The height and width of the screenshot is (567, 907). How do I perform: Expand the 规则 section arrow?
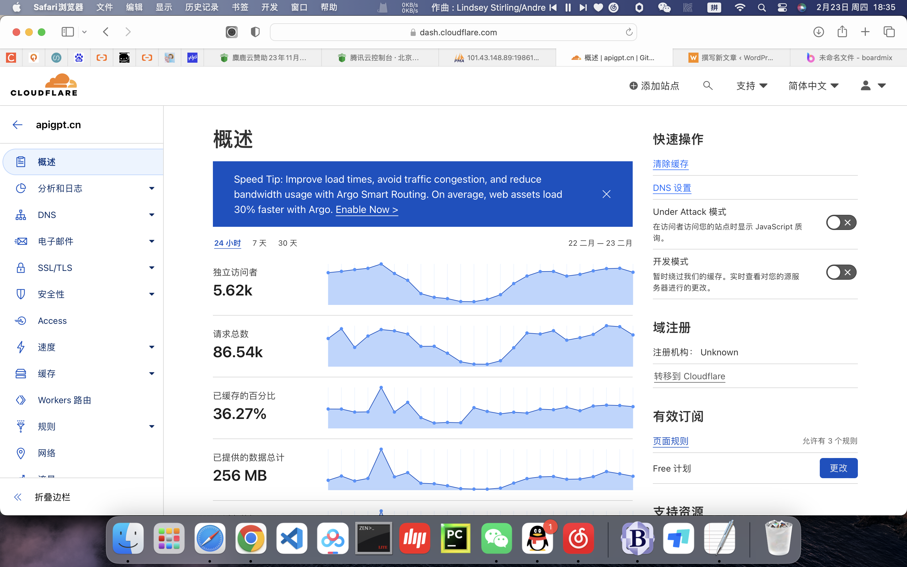(151, 427)
